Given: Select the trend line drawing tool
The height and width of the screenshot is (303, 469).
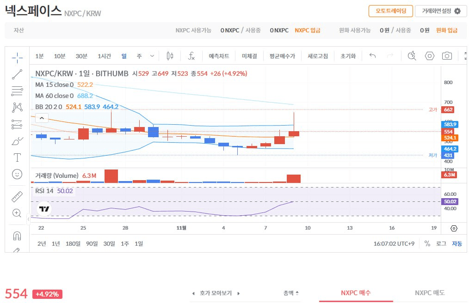Looking at the screenshot, I should pos(17,74).
